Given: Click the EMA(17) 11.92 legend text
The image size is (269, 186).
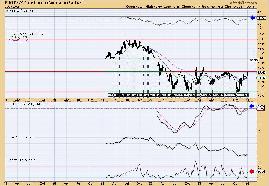Looking at the screenshot, I should point(19,37).
